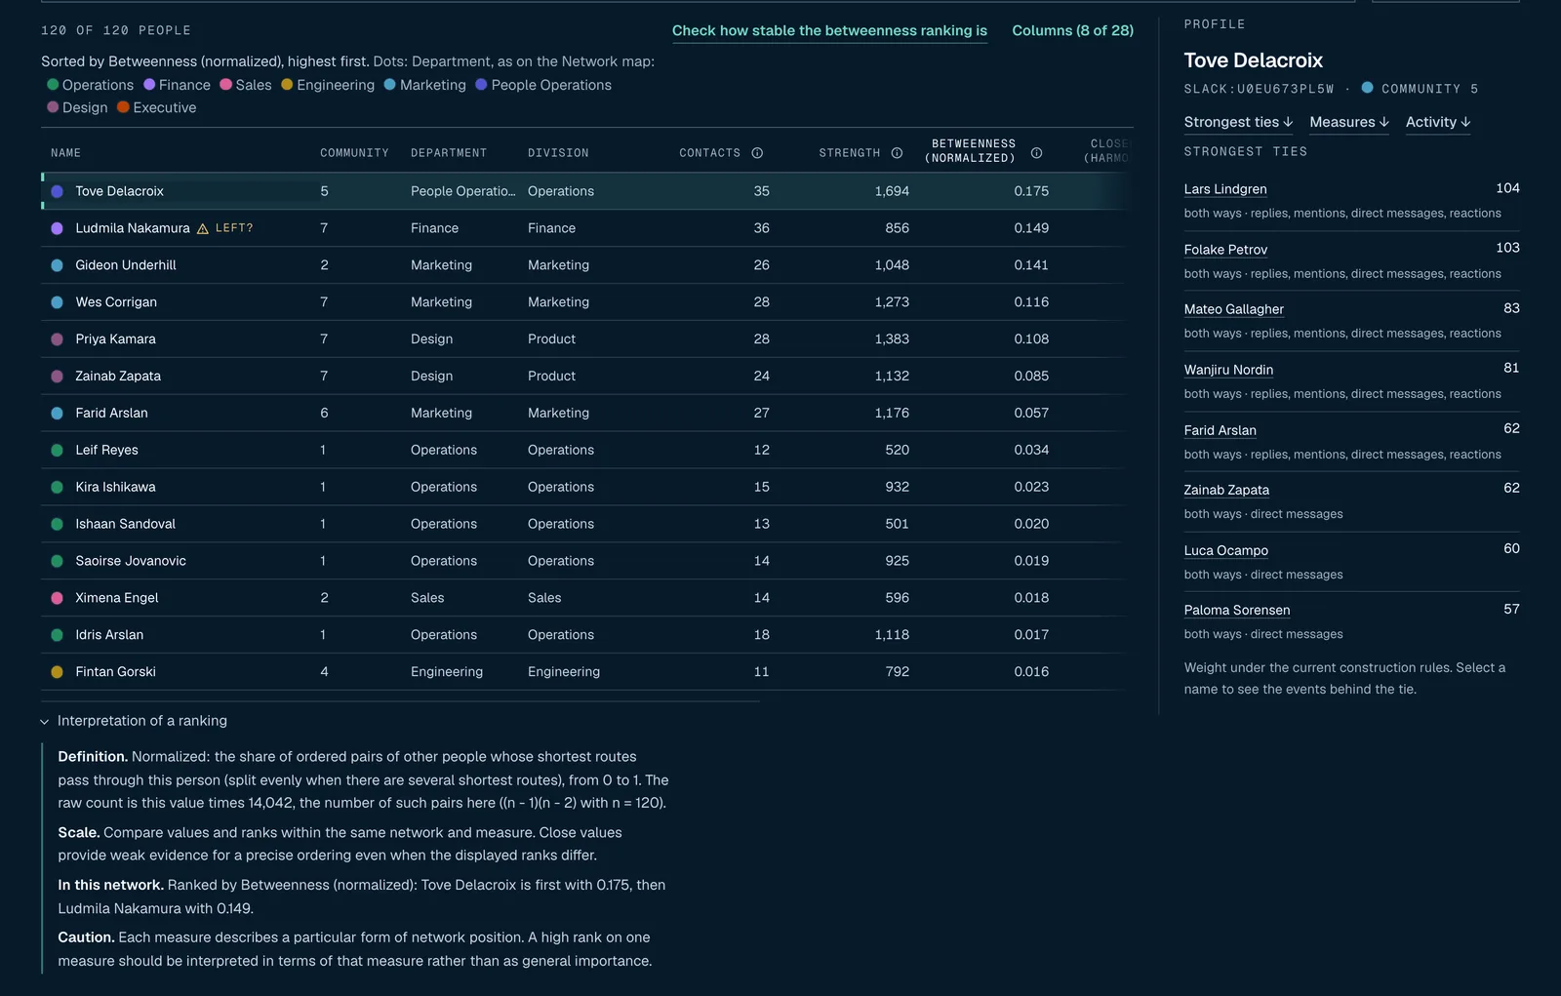The image size is (1561, 996).
Task: Open Paloma Sorensen tie link
Action: point(1236,610)
